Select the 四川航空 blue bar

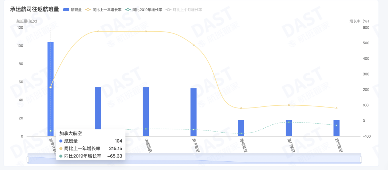pos(337,128)
